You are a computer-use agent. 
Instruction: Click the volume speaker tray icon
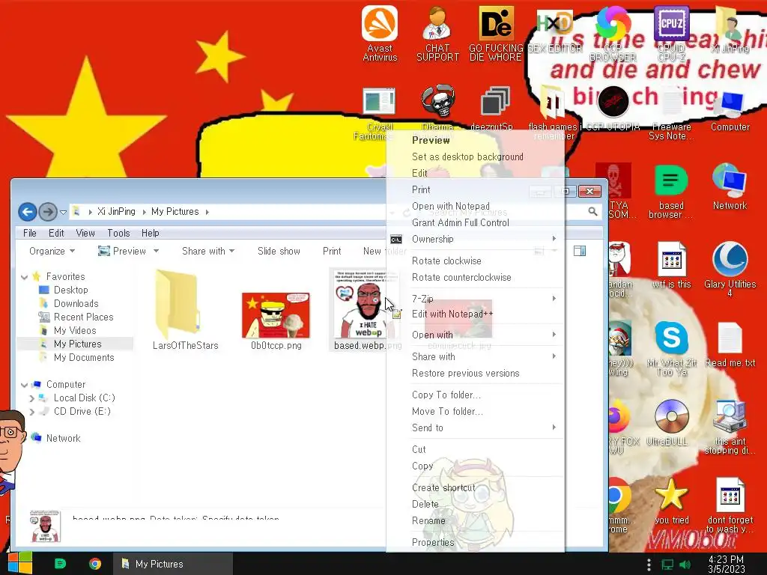[x=685, y=565]
